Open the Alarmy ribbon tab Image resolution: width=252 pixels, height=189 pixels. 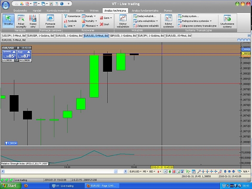pyautogui.click(x=80, y=10)
